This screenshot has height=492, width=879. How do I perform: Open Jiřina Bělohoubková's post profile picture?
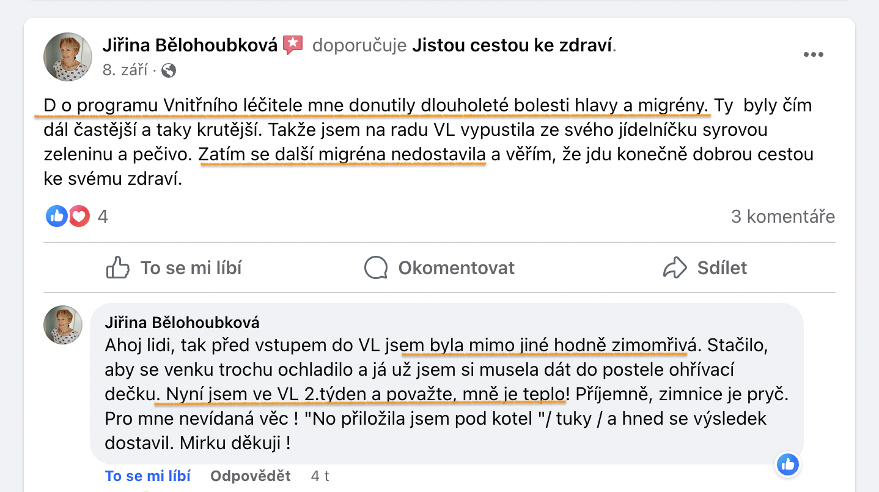(68, 57)
